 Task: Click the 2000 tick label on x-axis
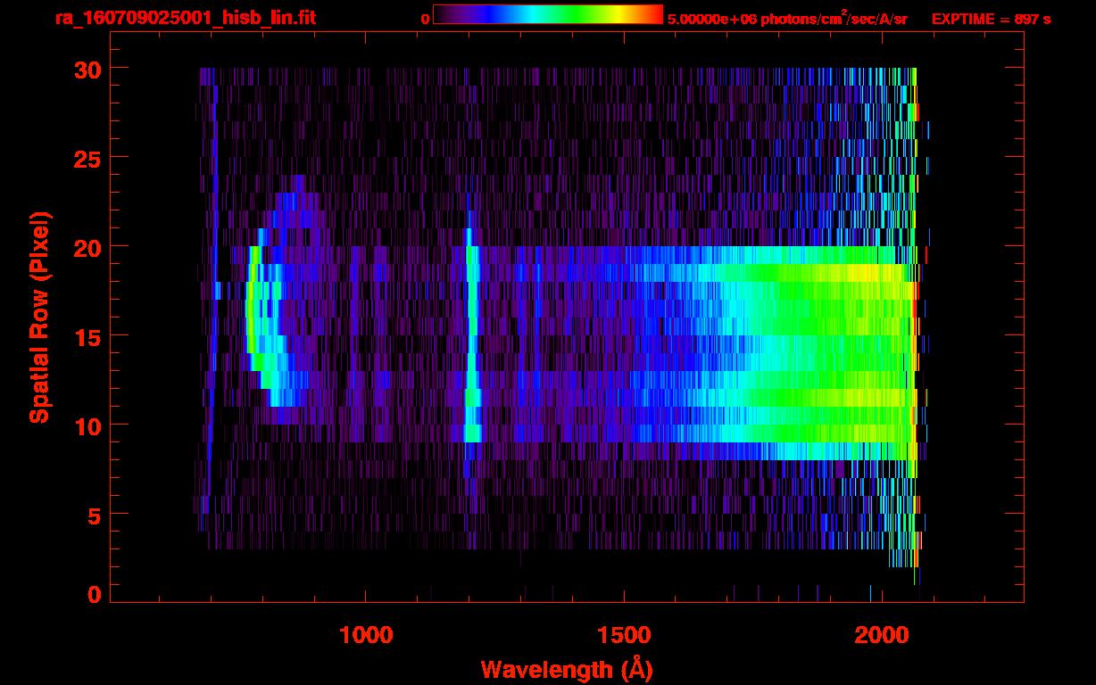tap(880, 635)
